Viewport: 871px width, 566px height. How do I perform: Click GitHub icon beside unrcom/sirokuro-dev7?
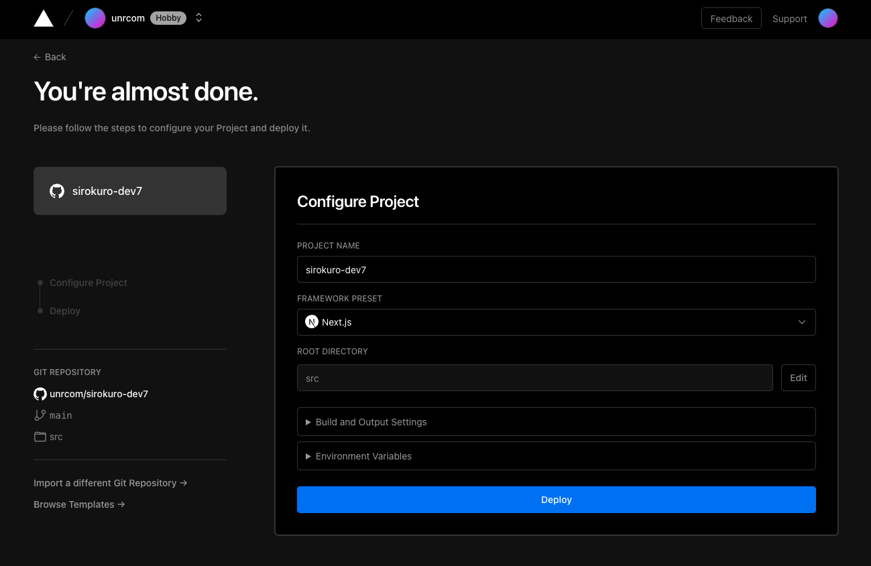tap(40, 394)
